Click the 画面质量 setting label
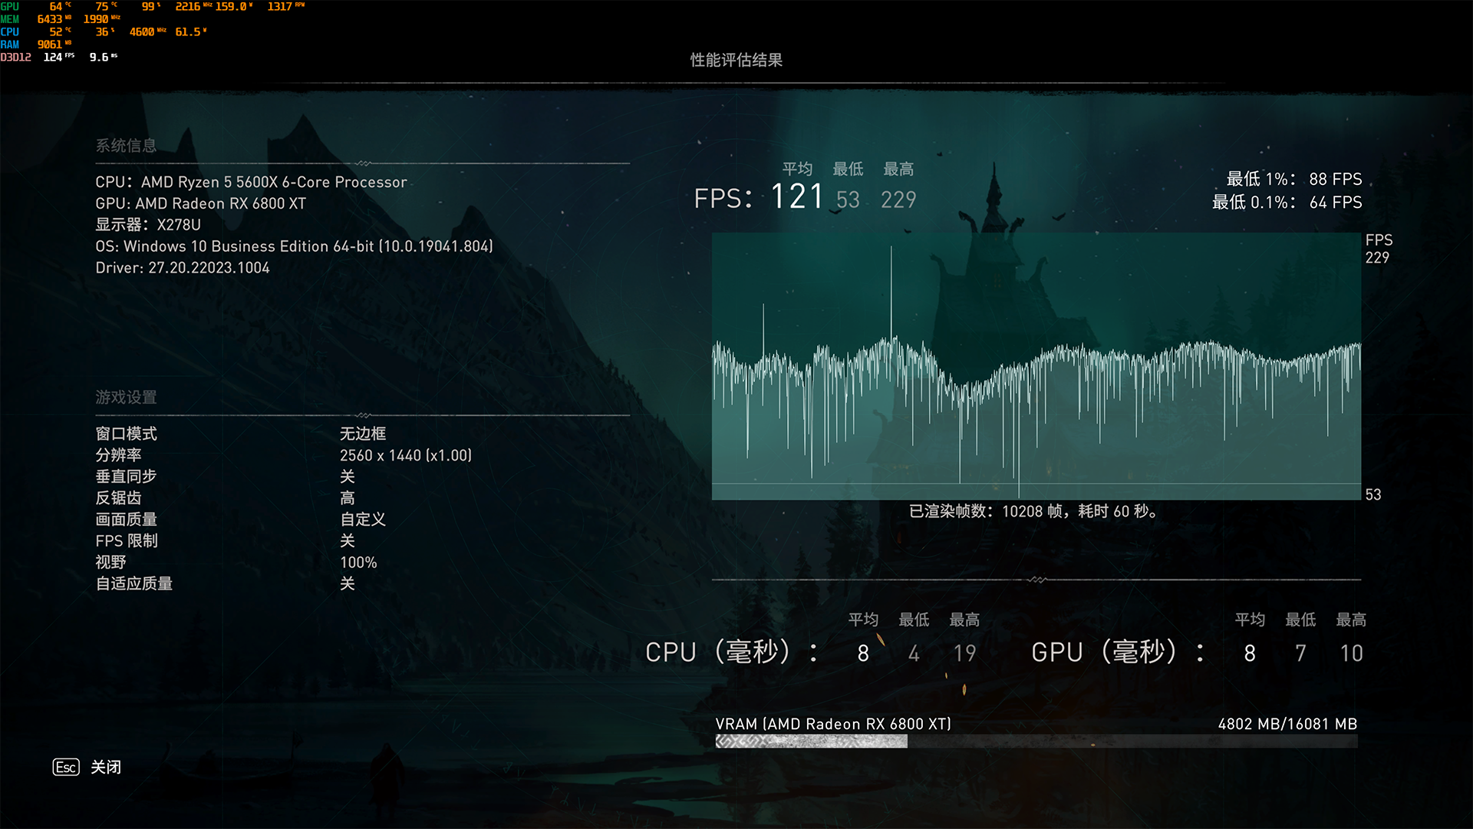 (x=126, y=520)
